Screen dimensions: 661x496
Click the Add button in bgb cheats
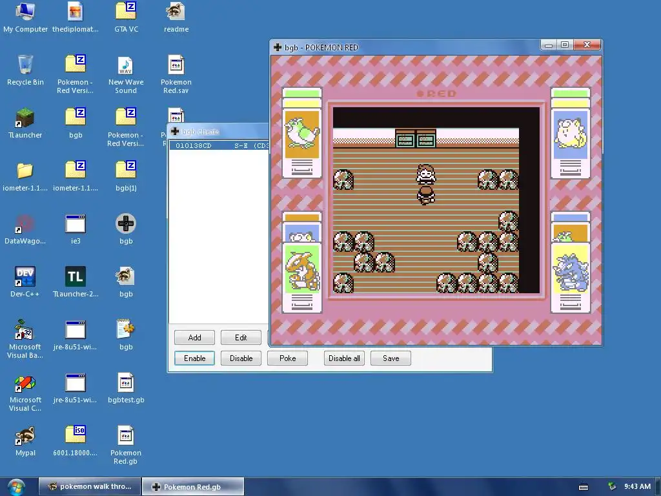(x=194, y=337)
